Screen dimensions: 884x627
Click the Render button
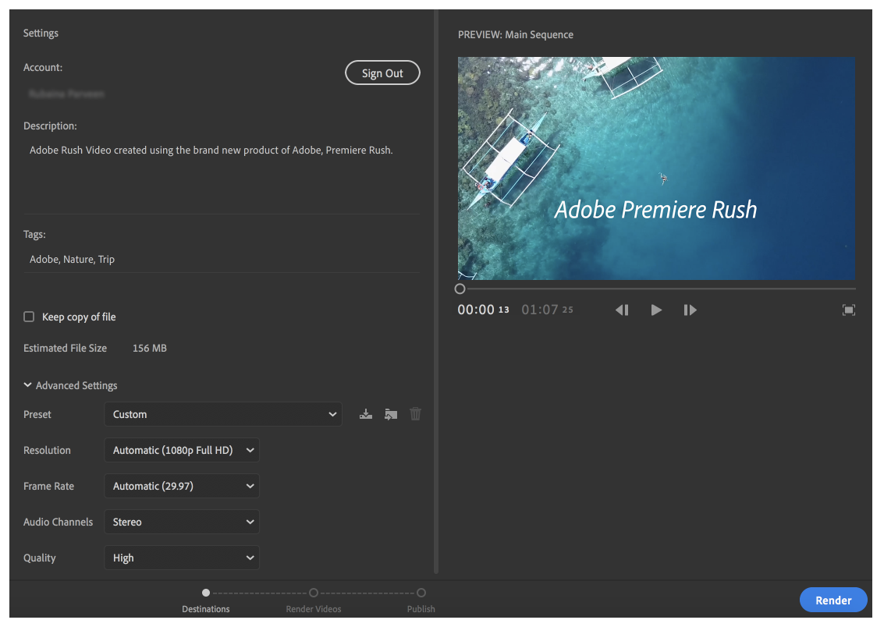tap(833, 600)
